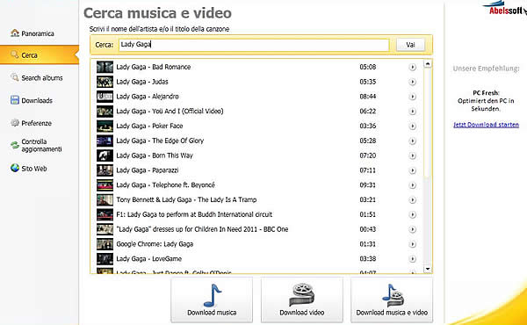Select "Lady Gaga - The Edge Of Glory"
This screenshot has height=325, width=527.
tap(160, 141)
